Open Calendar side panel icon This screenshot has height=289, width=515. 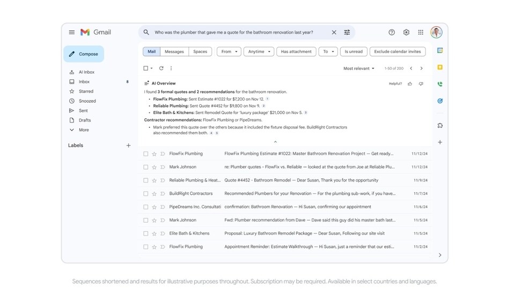coord(440,50)
